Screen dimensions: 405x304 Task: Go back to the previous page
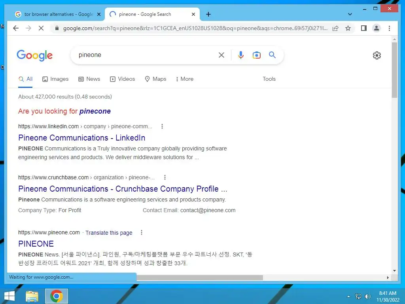coord(16,28)
